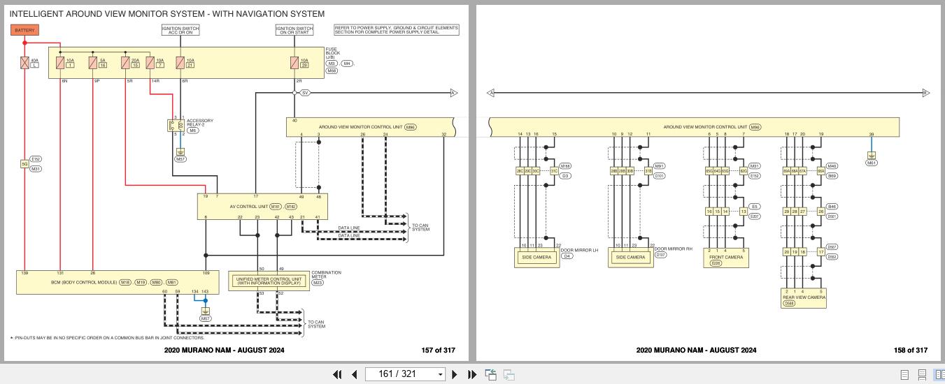The height and width of the screenshot is (384, 945).
Task: Click the 20A fuse number 15
Action: (x=135, y=65)
